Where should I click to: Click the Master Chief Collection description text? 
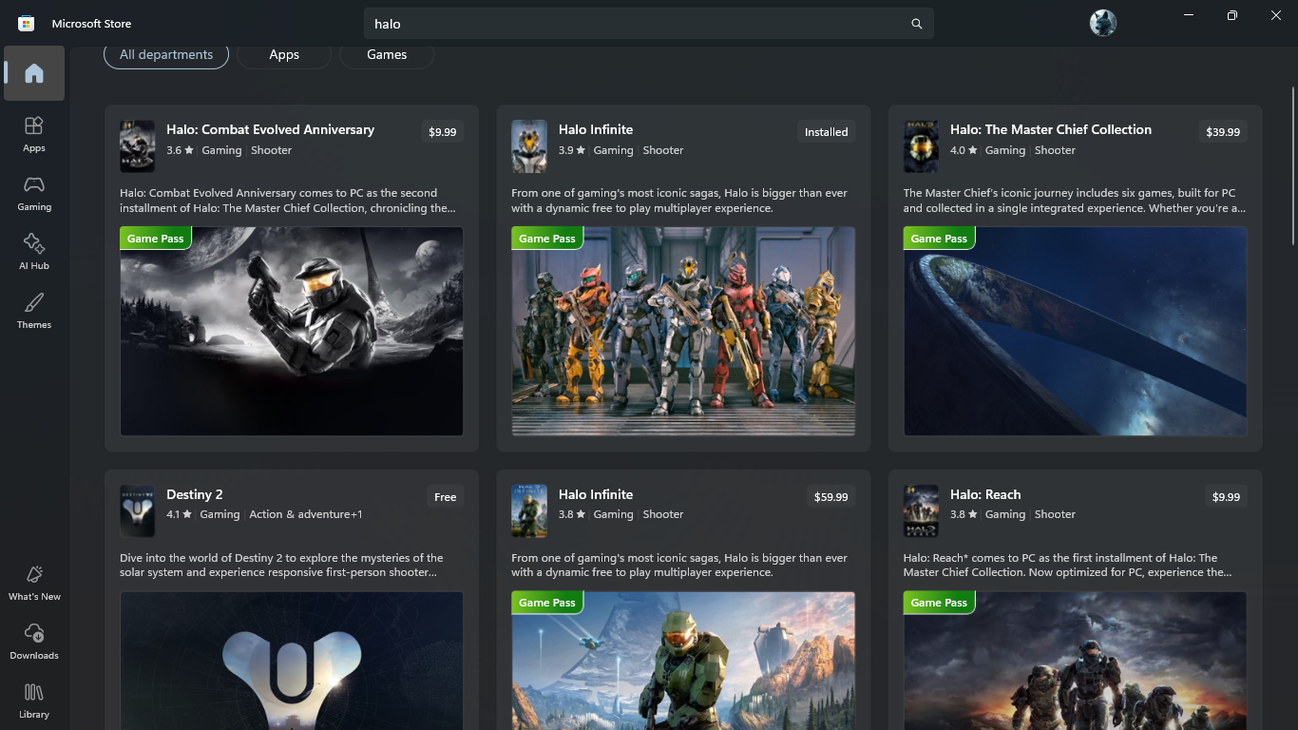click(1075, 201)
